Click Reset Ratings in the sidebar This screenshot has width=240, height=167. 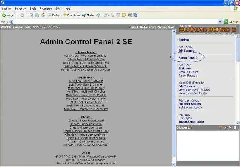click(x=187, y=75)
